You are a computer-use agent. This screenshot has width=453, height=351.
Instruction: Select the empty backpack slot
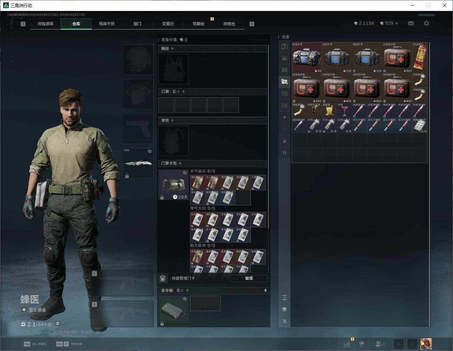pos(173,141)
